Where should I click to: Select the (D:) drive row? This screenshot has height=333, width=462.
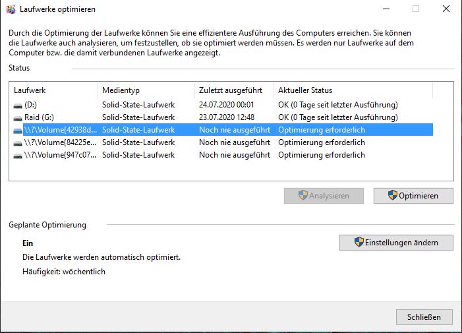tap(223, 105)
